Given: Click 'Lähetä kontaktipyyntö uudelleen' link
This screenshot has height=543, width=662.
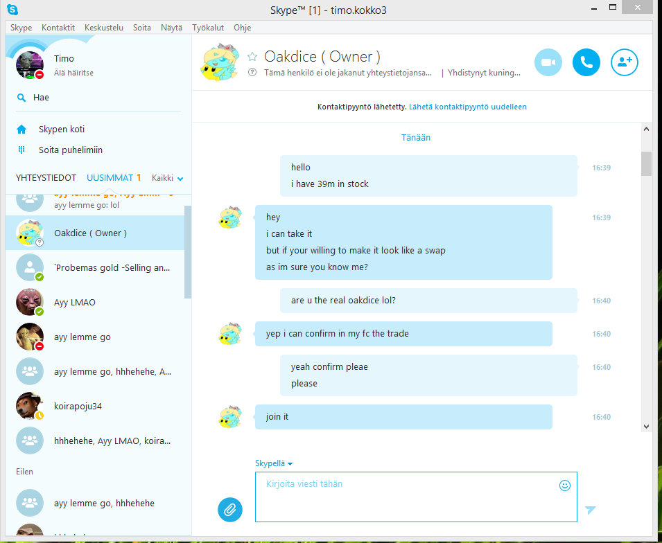Looking at the screenshot, I should (x=468, y=107).
